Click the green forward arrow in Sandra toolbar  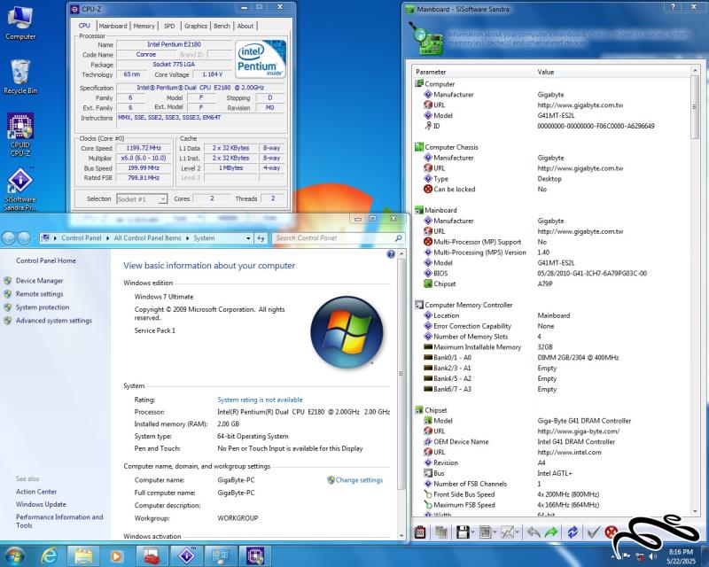coord(551,532)
